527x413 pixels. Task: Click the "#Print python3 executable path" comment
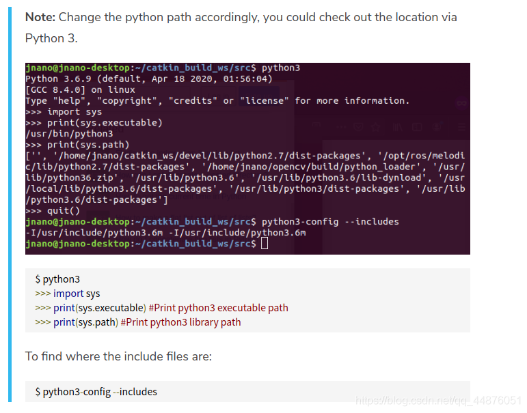[219, 308]
